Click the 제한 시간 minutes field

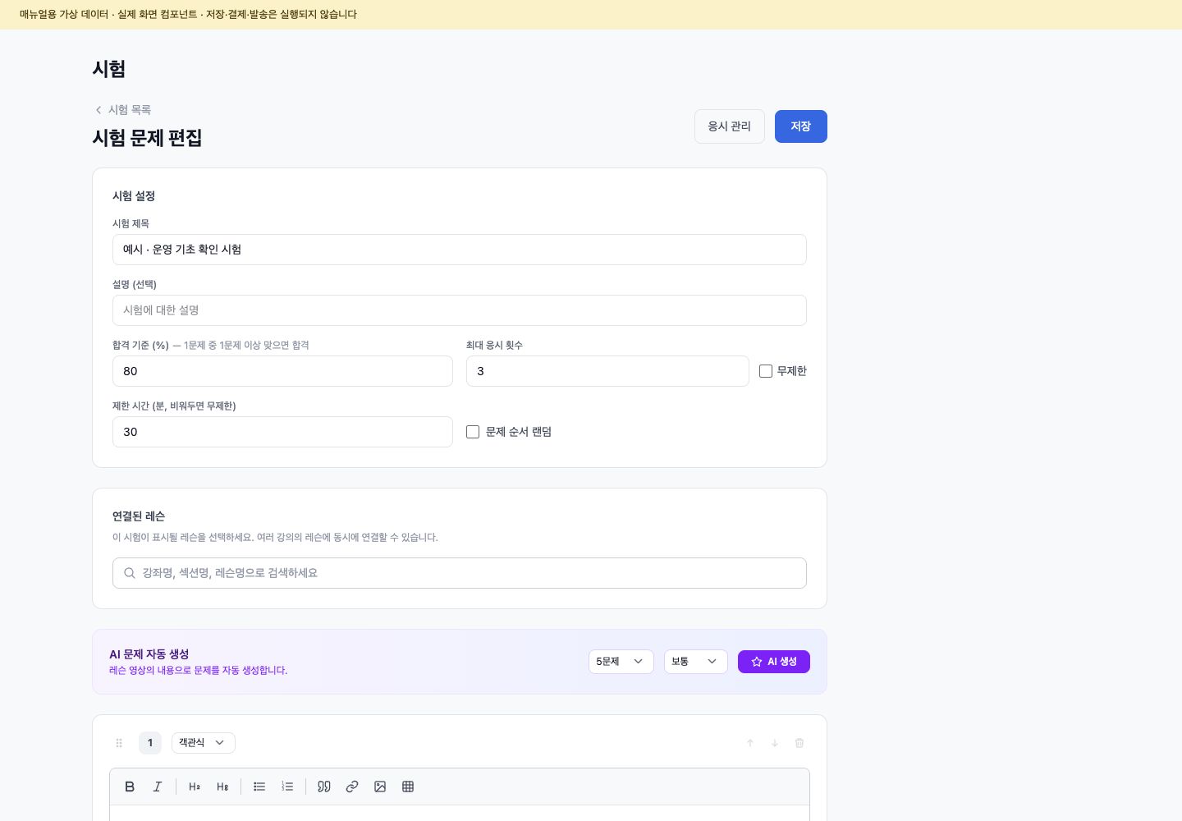point(282,432)
